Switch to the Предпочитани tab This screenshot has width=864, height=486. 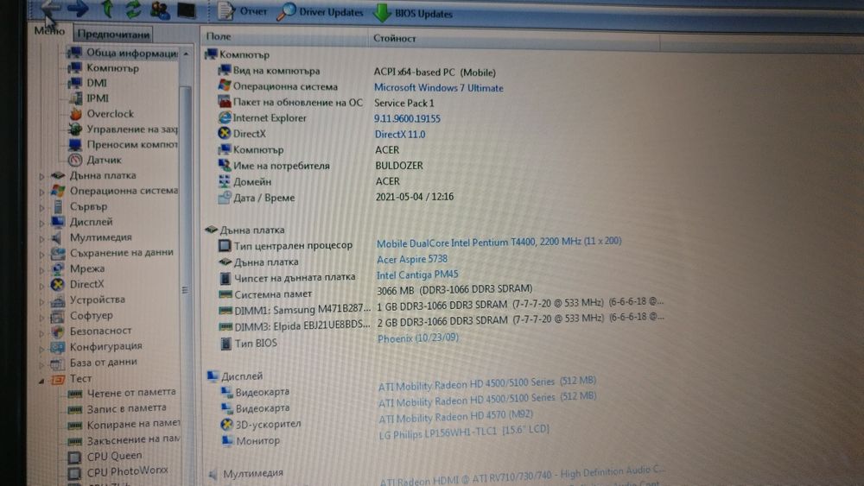tap(113, 34)
